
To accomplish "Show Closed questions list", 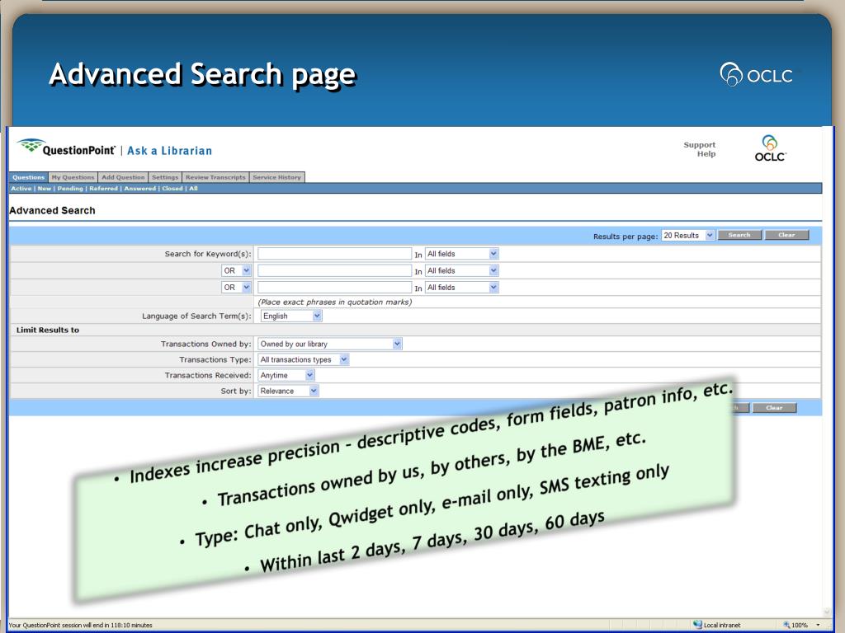I will [172, 189].
